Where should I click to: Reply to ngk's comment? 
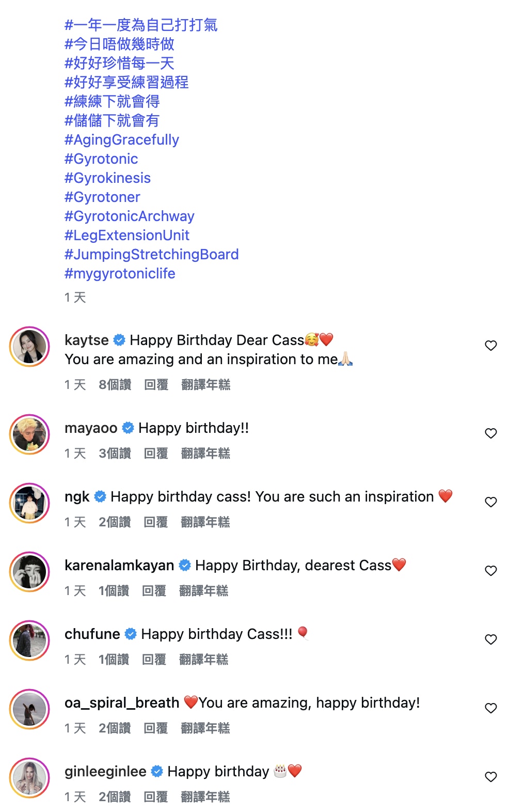point(155,522)
